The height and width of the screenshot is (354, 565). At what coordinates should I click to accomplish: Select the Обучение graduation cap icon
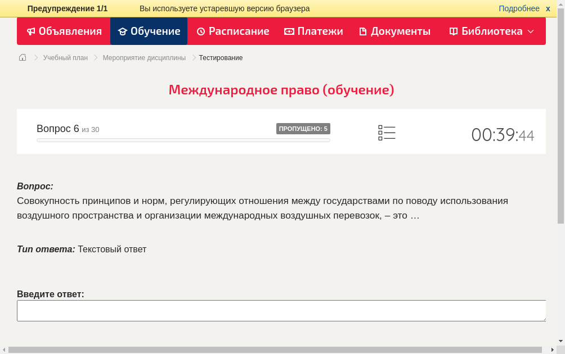pyautogui.click(x=123, y=31)
